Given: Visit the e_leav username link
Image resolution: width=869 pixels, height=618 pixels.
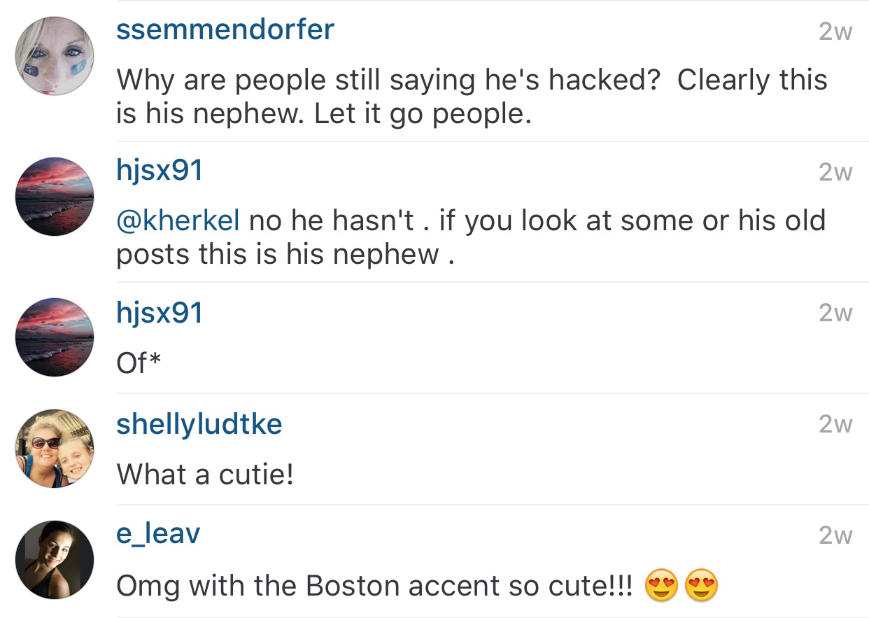Looking at the screenshot, I should 158,535.
